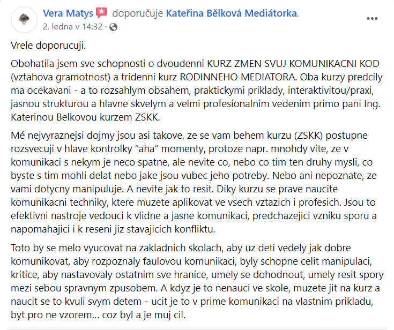Open Vera Matys's profile name link
Screen dimensions: 394x330
coord(66,13)
